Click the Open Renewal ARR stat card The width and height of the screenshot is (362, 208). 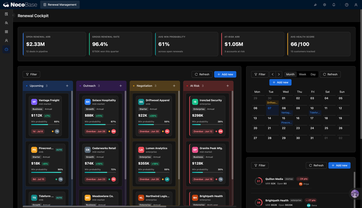pyautogui.click(x=54, y=44)
